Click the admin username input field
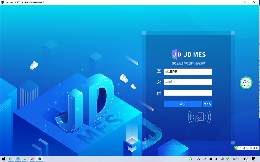This screenshot has height=162, width=260. pos(188,82)
